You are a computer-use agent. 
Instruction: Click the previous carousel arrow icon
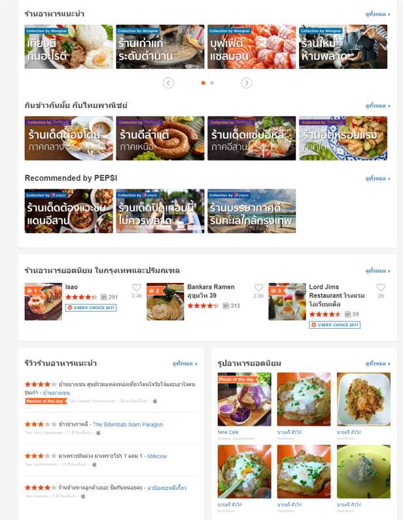click(x=168, y=83)
